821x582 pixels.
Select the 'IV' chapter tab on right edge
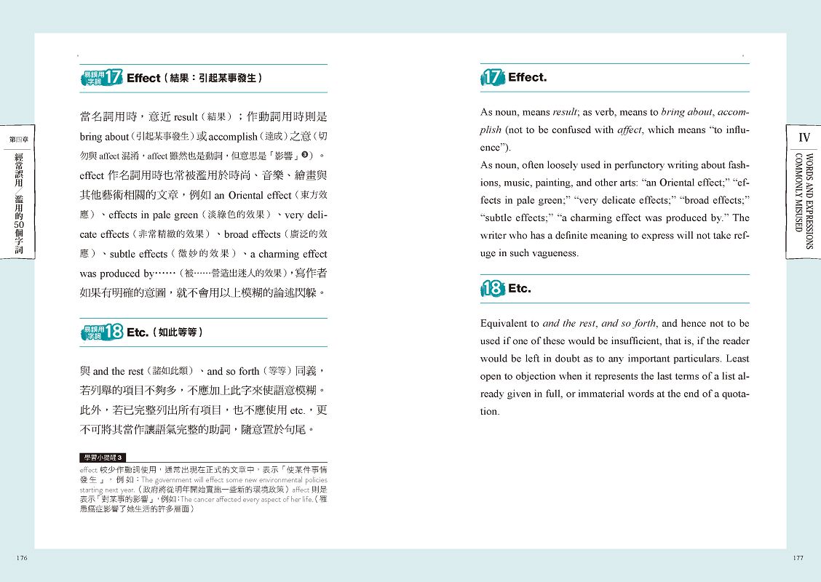pos(804,137)
